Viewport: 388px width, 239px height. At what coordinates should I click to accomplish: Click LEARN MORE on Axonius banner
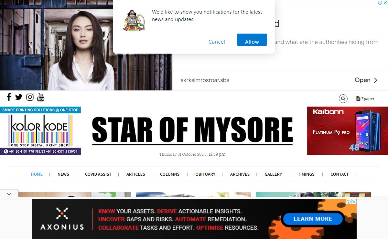(313, 219)
